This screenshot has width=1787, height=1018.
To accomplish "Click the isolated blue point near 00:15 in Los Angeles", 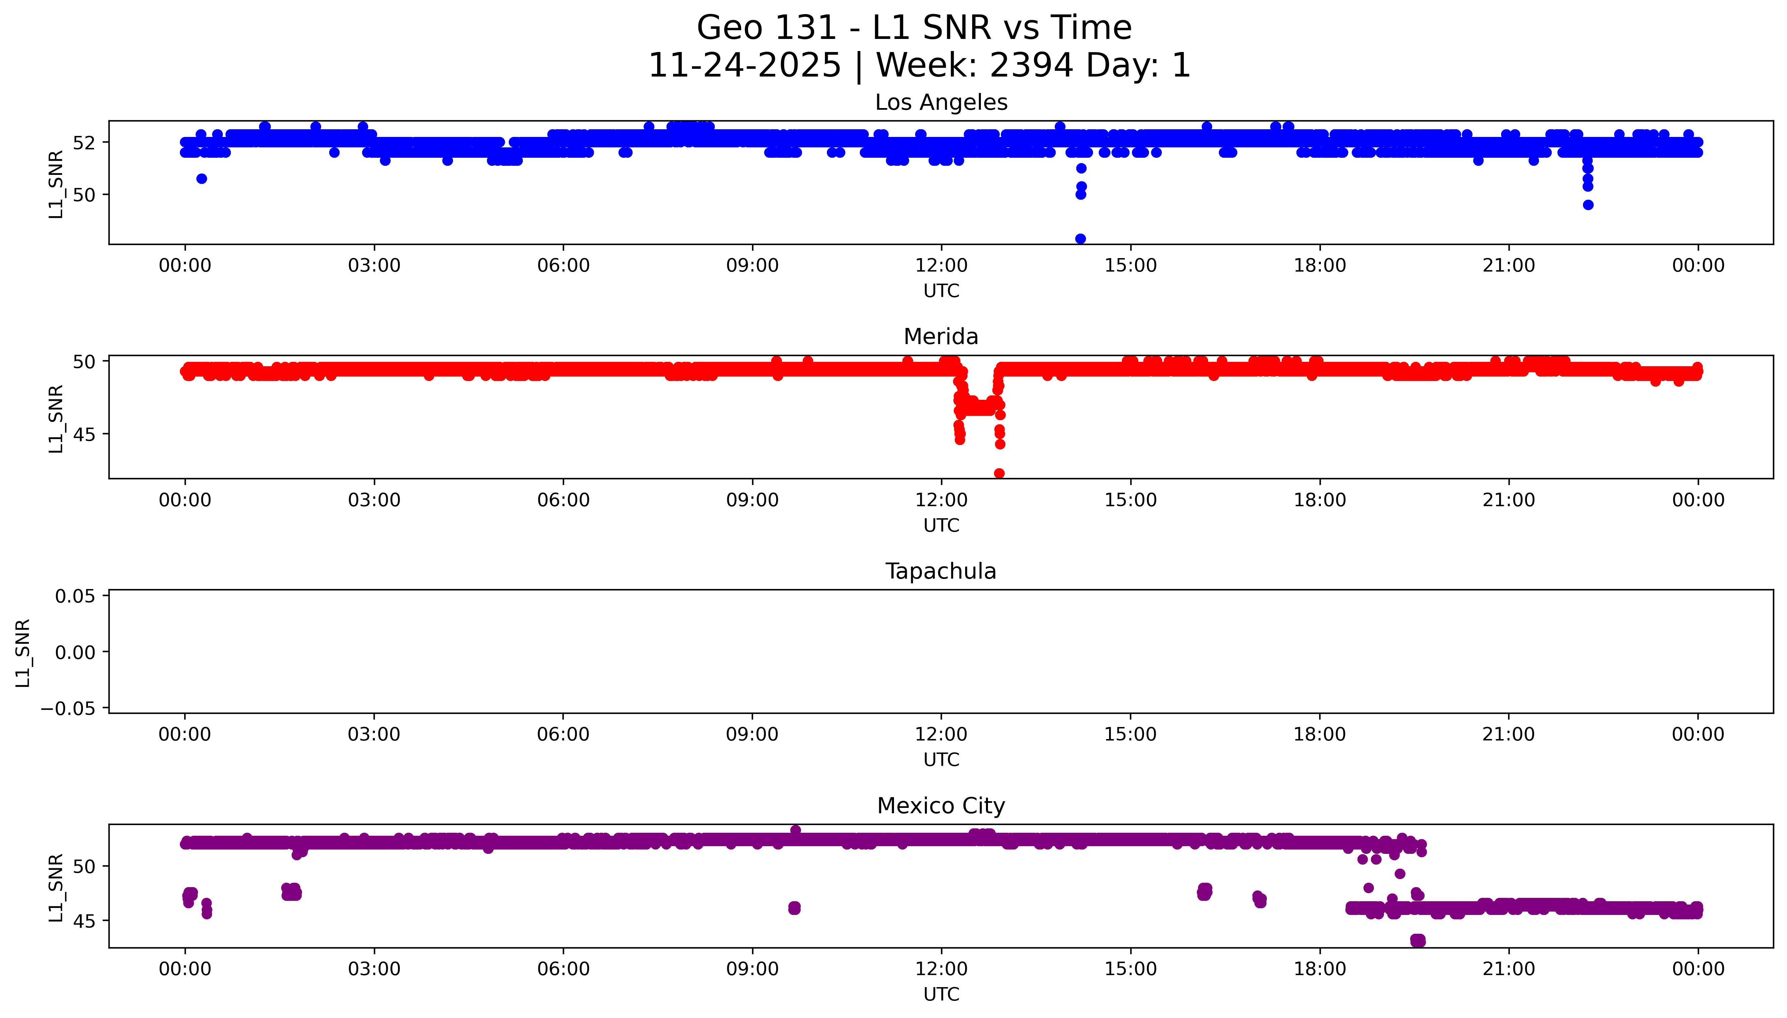I will click(x=201, y=179).
